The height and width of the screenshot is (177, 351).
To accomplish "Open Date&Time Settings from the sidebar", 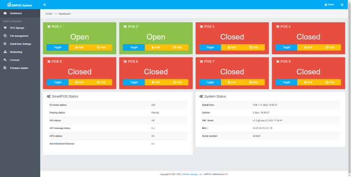I will coord(20,44).
